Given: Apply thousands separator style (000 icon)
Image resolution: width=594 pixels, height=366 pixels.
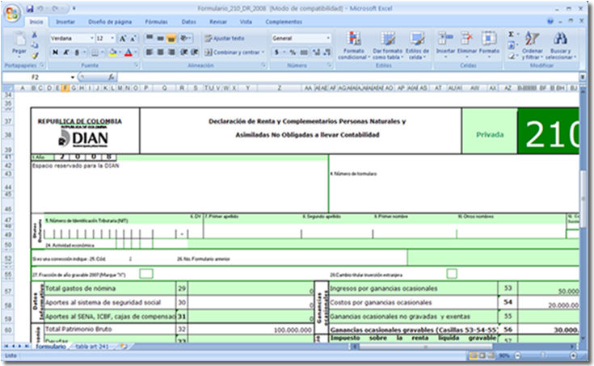Looking at the screenshot, I should pyautogui.click(x=304, y=53).
